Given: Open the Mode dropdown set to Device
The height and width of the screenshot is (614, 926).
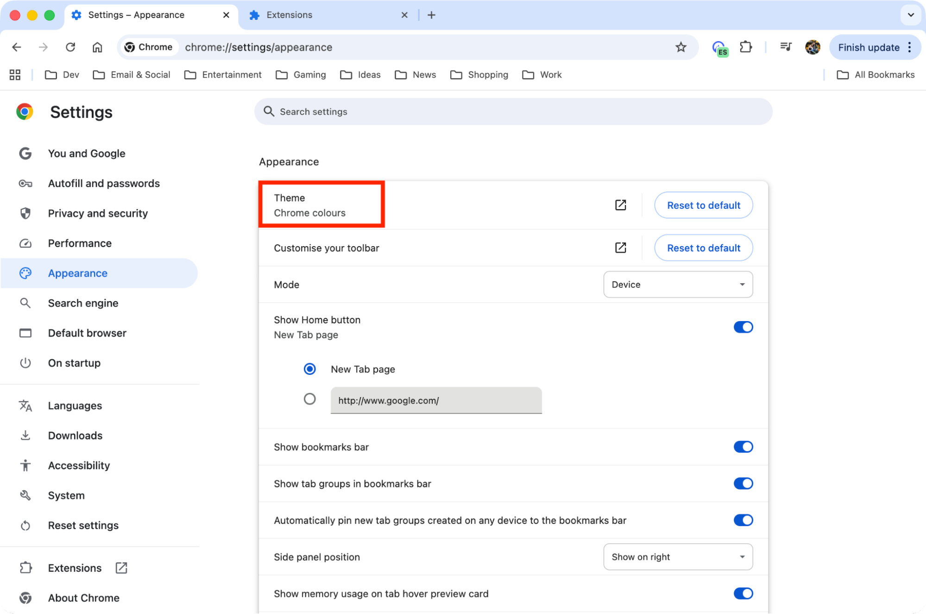Looking at the screenshot, I should tap(678, 284).
